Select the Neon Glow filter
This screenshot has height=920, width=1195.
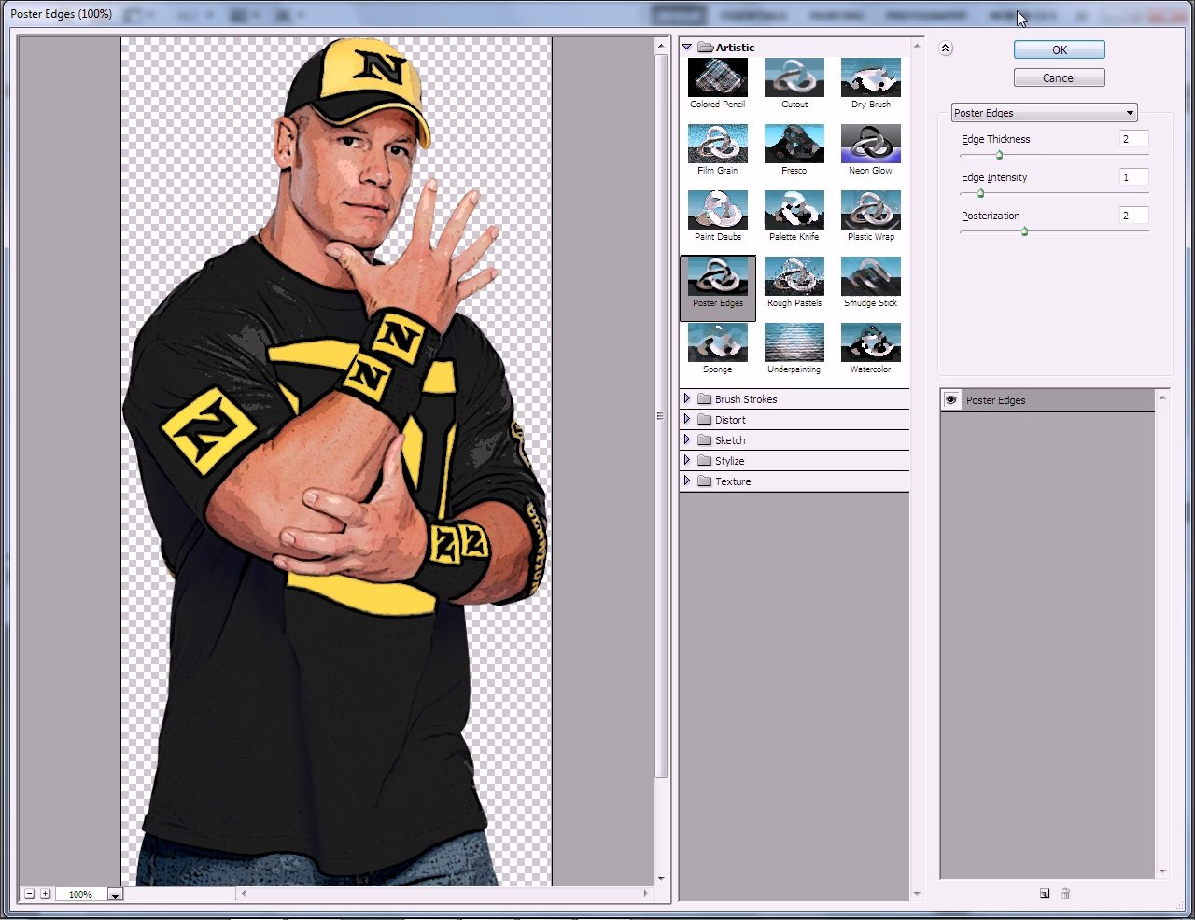point(870,144)
